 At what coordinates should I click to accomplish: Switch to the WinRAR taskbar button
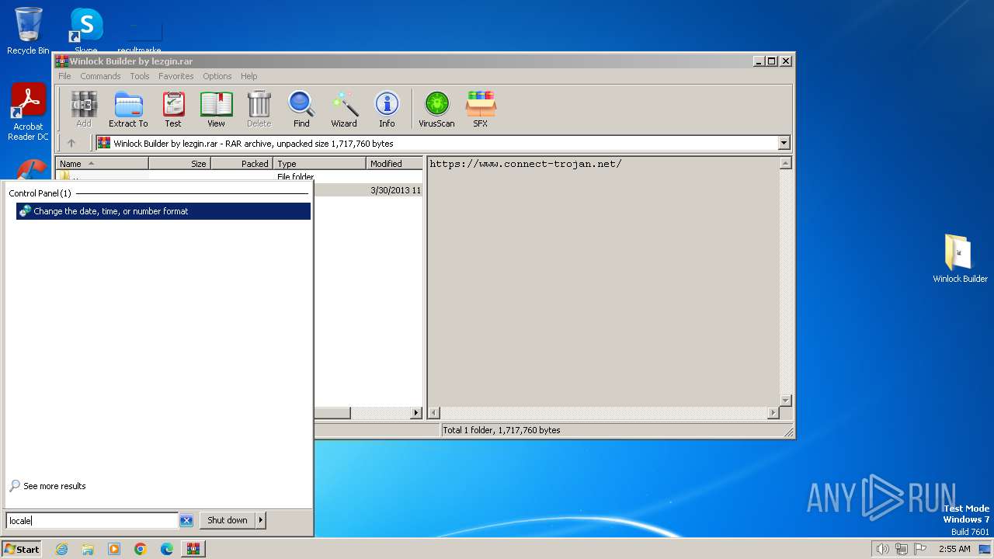193,549
